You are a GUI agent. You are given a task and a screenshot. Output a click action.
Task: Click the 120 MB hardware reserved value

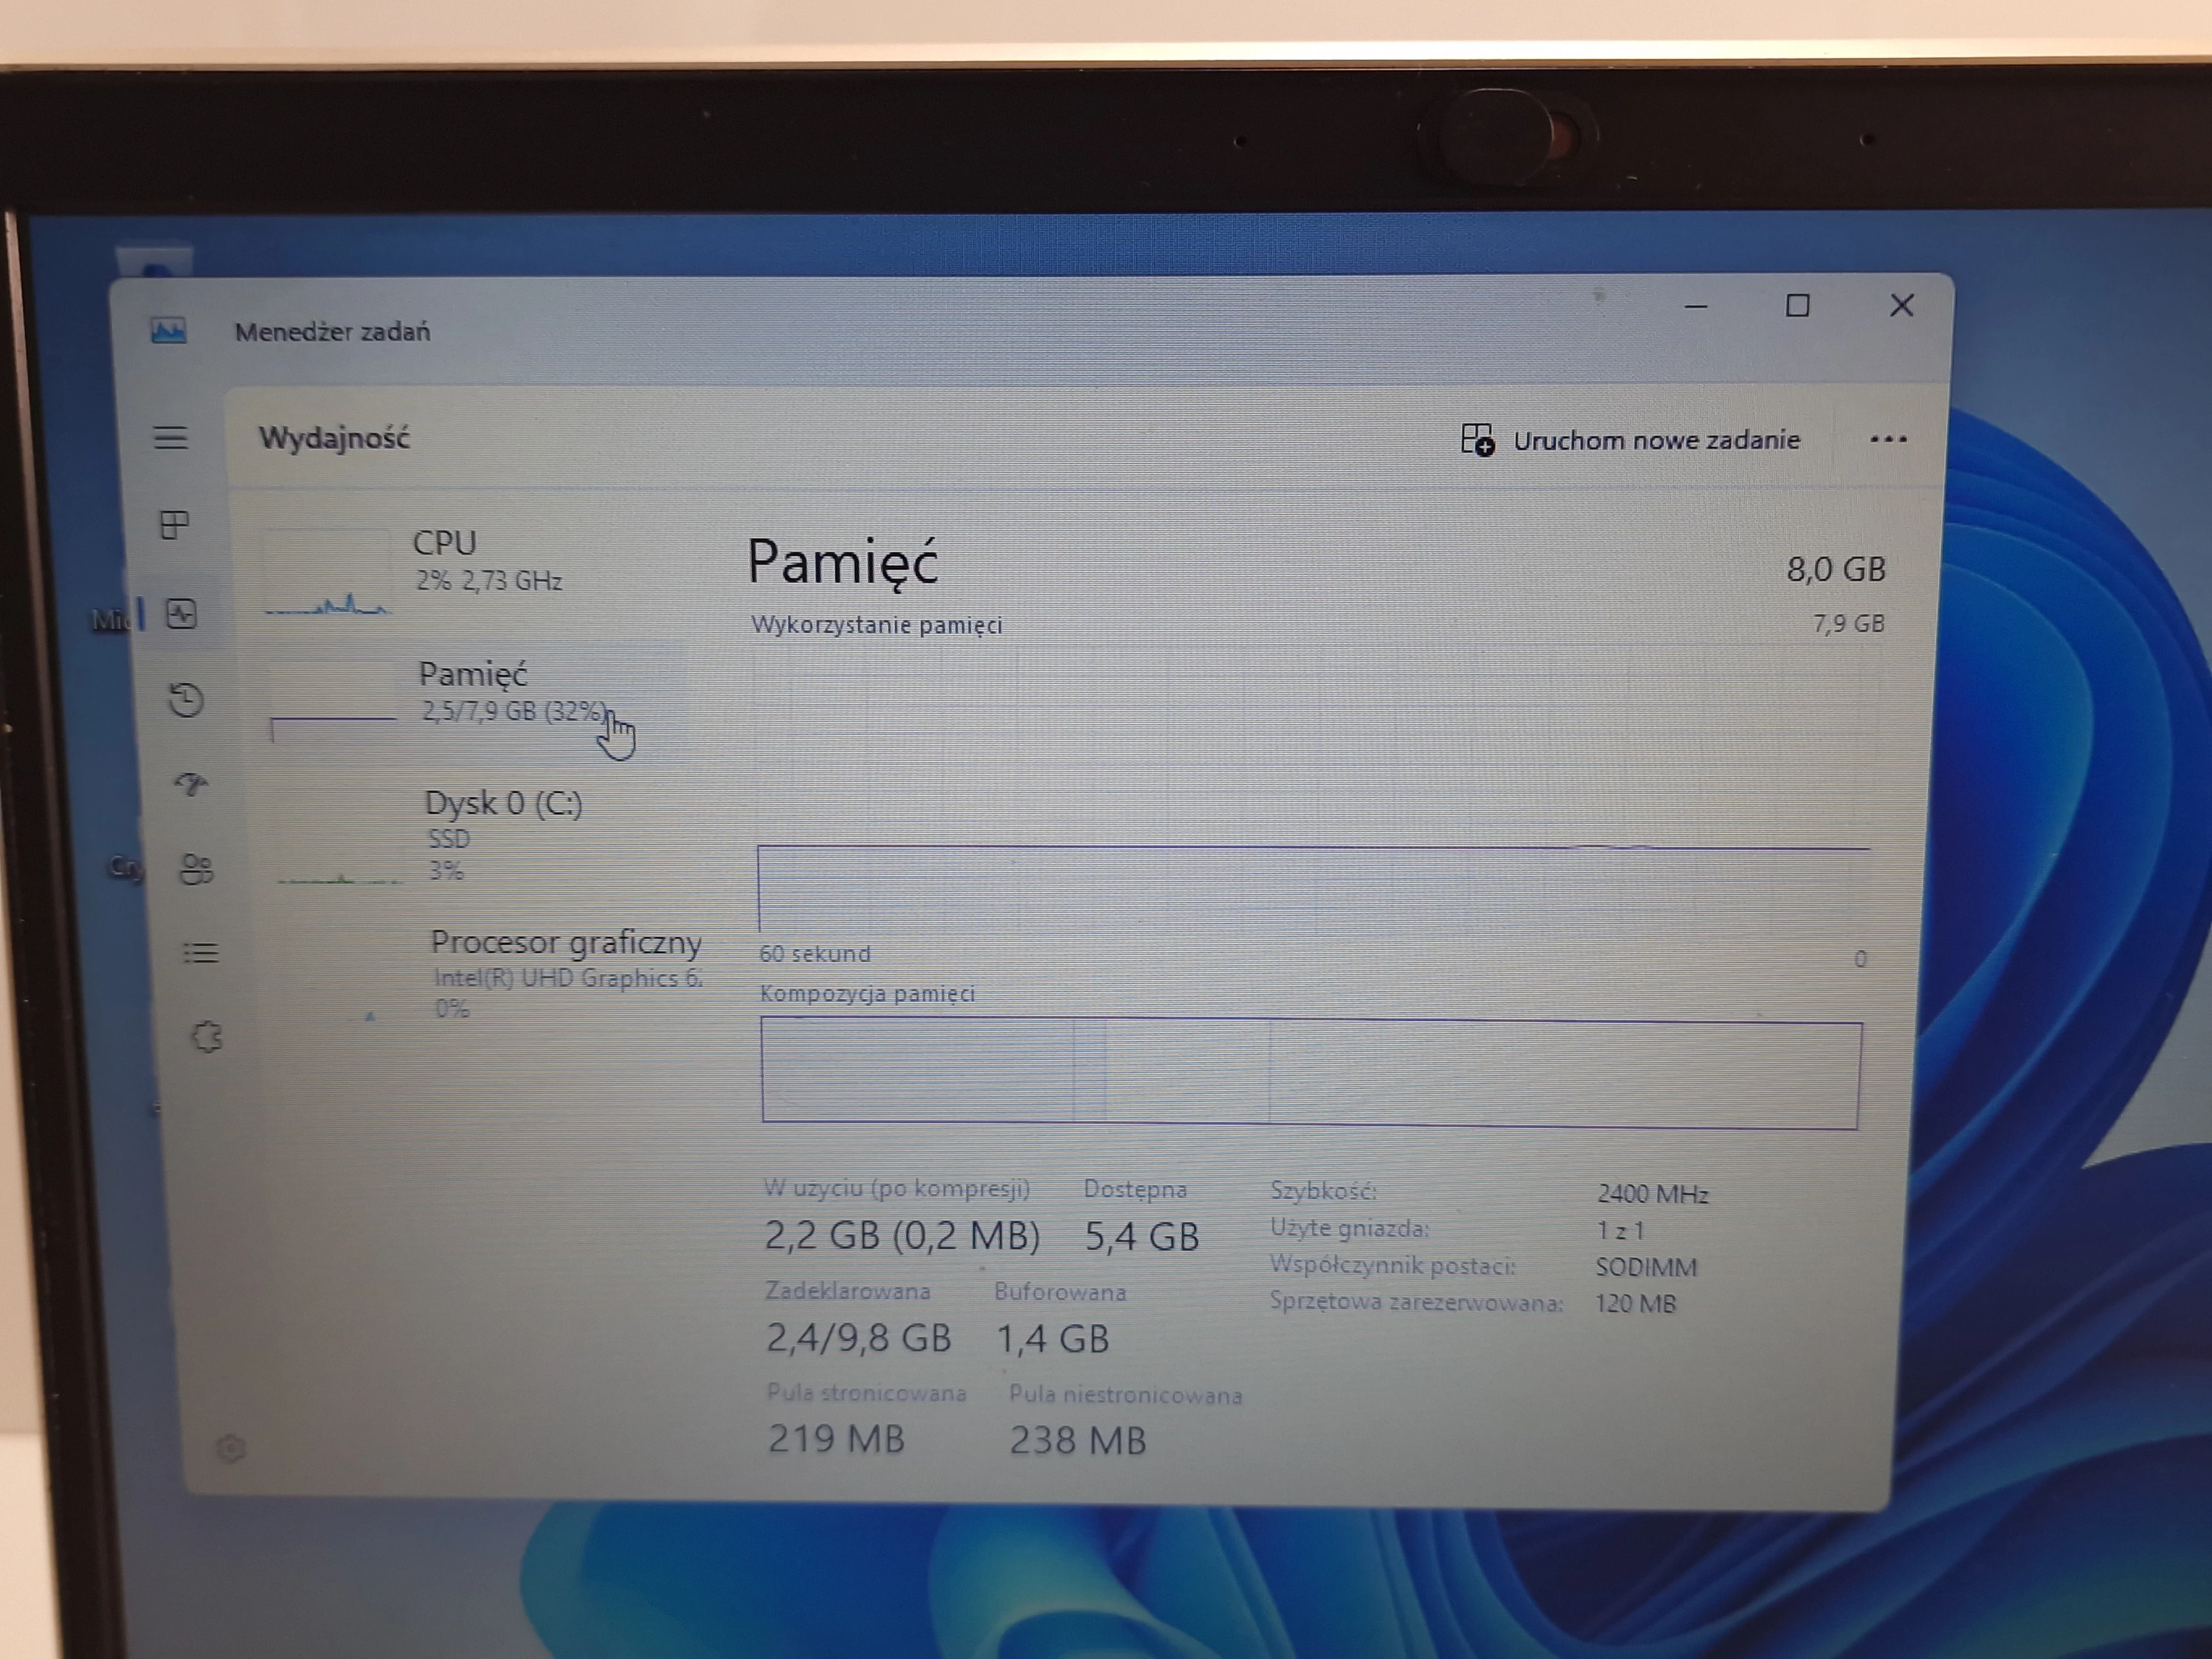[1635, 1303]
